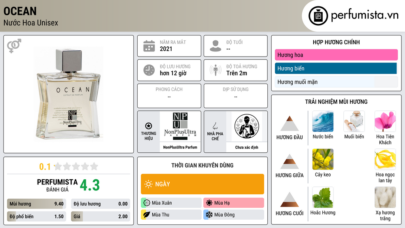
Task: Click the Phong cách heading
Action: [x=169, y=89]
